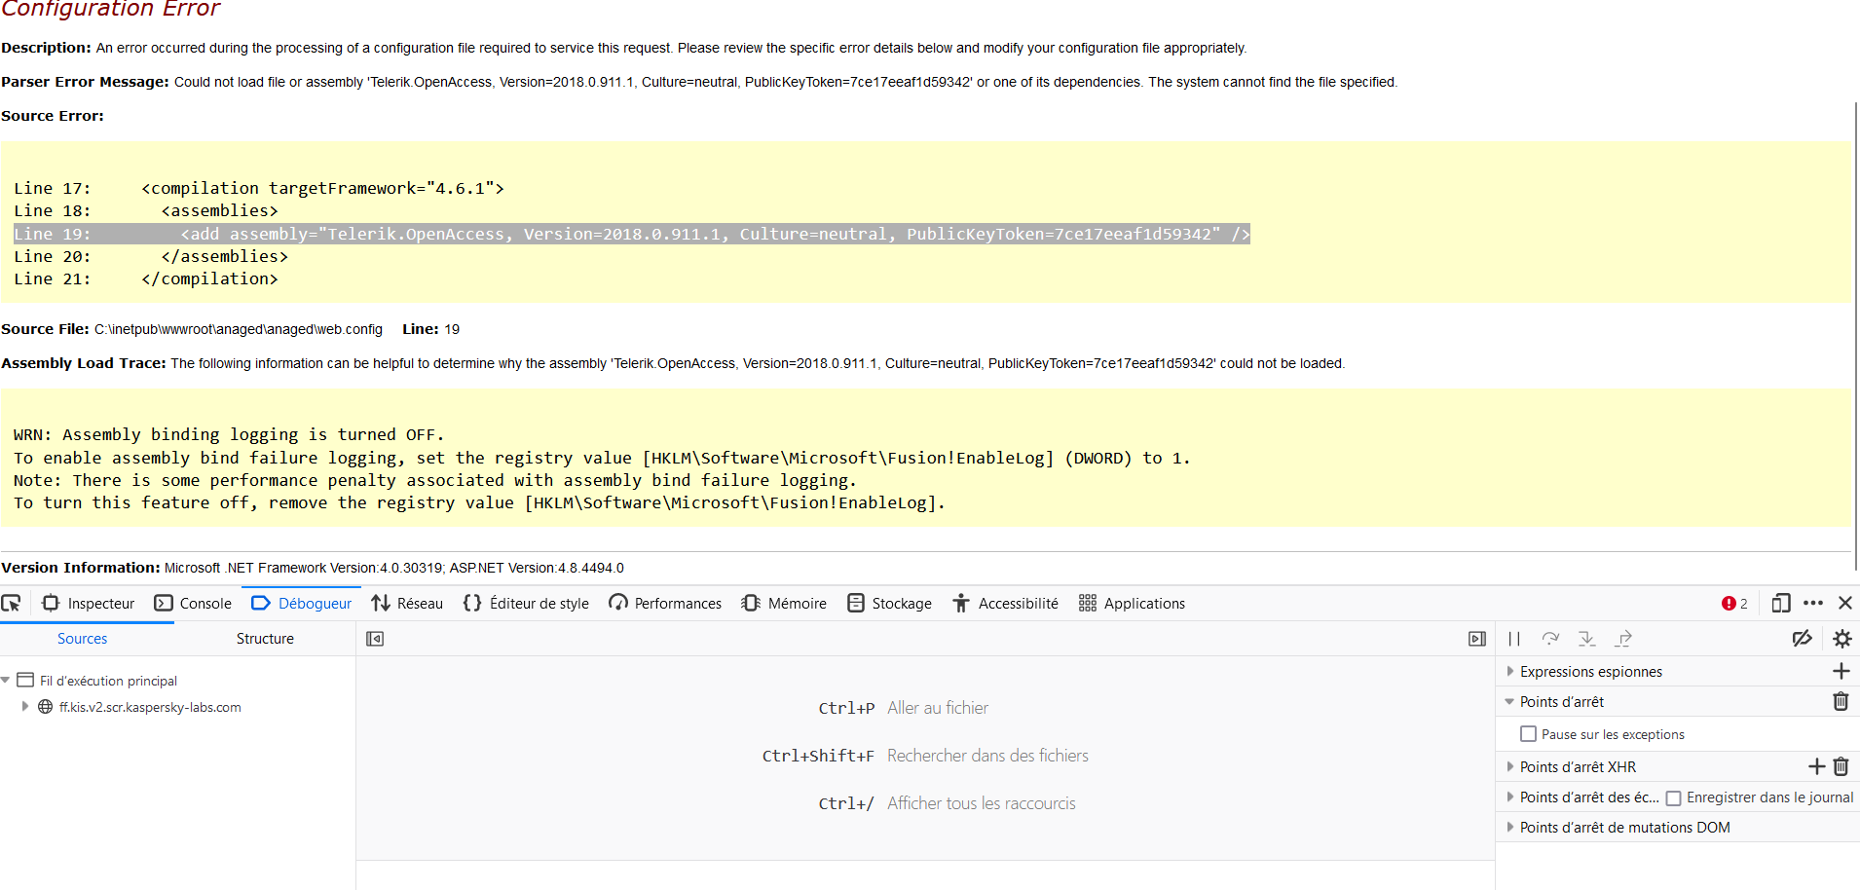
Task: Activate the element picker icon
Action: point(12,604)
